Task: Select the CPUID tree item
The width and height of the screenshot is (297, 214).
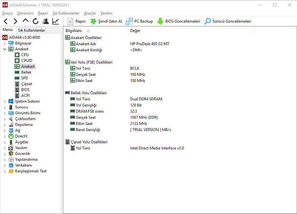Action: pyautogui.click(x=27, y=61)
